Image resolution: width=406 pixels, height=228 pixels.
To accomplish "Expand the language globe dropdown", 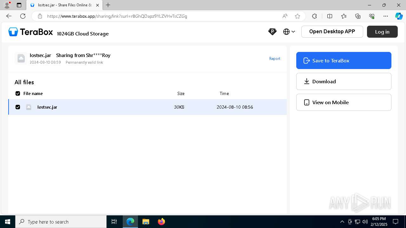I will tap(289, 32).
